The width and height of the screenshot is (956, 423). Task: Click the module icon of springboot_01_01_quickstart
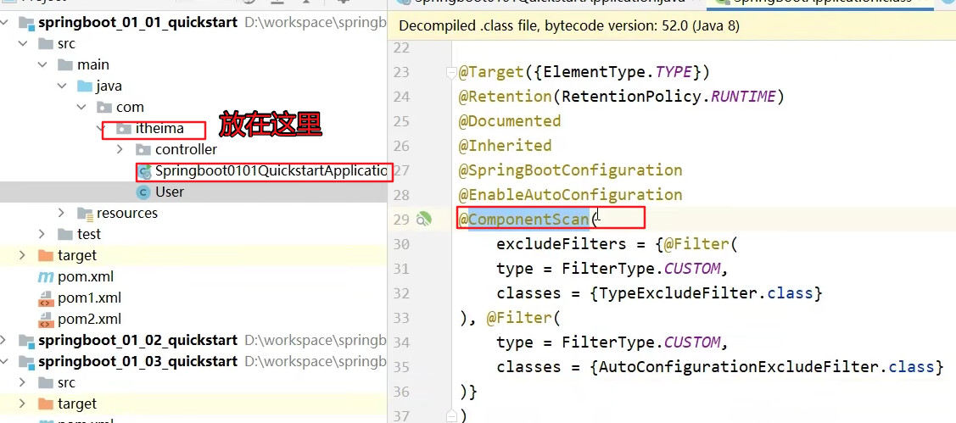click(x=26, y=23)
